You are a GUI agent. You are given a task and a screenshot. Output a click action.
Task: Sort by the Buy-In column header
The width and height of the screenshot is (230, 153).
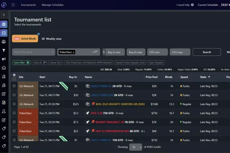(x=73, y=77)
